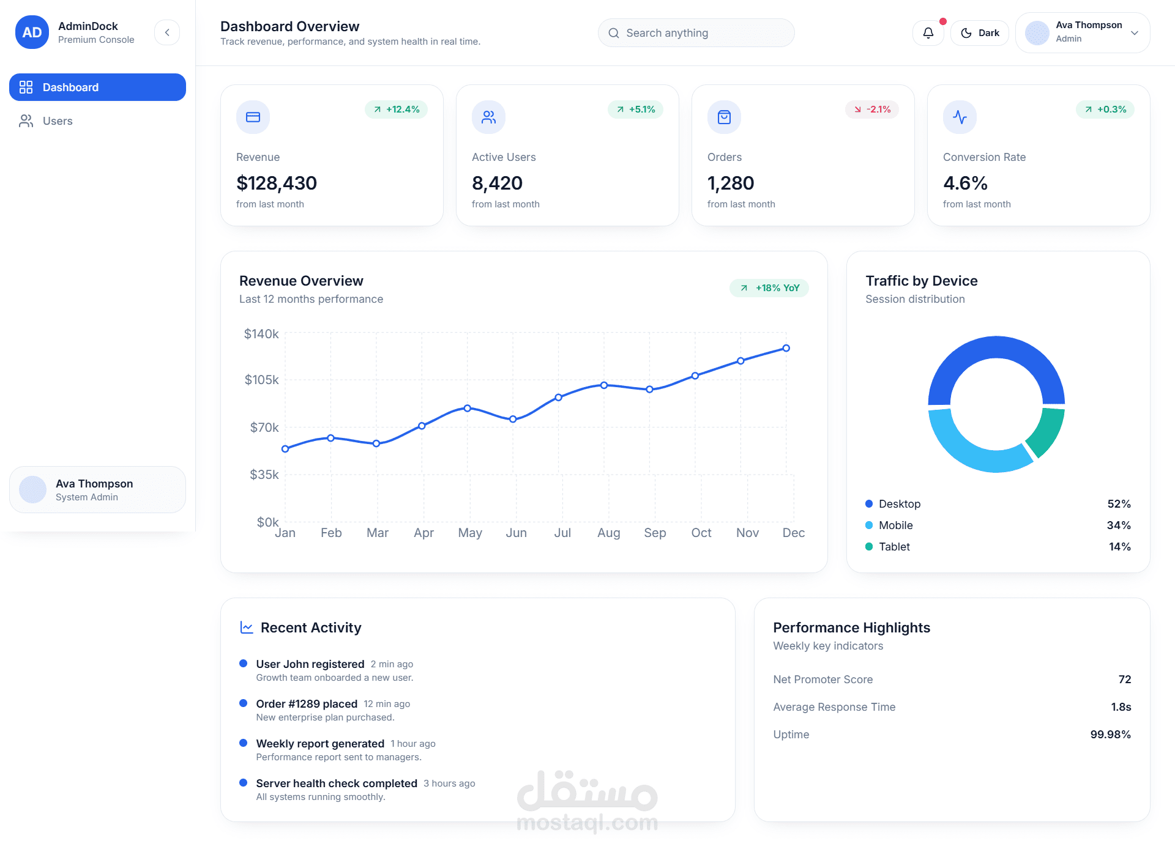Click the AD logo badge
The height and width of the screenshot is (852, 1175).
(x=32, y=32)
